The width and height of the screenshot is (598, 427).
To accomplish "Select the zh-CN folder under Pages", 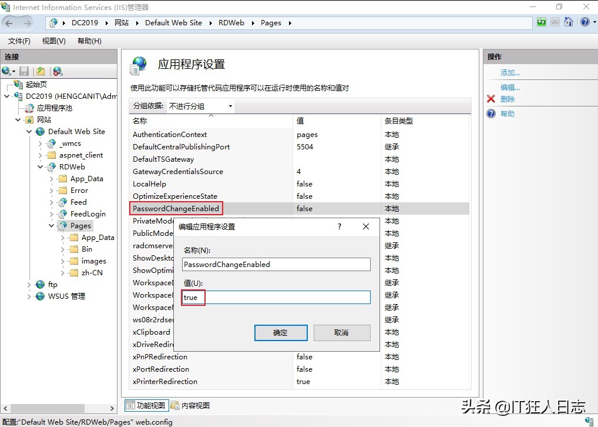I will pos(92,273).
